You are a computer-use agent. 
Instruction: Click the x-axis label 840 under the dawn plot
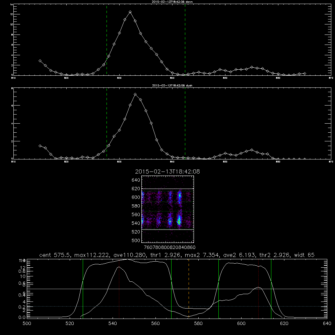[172, 78]
